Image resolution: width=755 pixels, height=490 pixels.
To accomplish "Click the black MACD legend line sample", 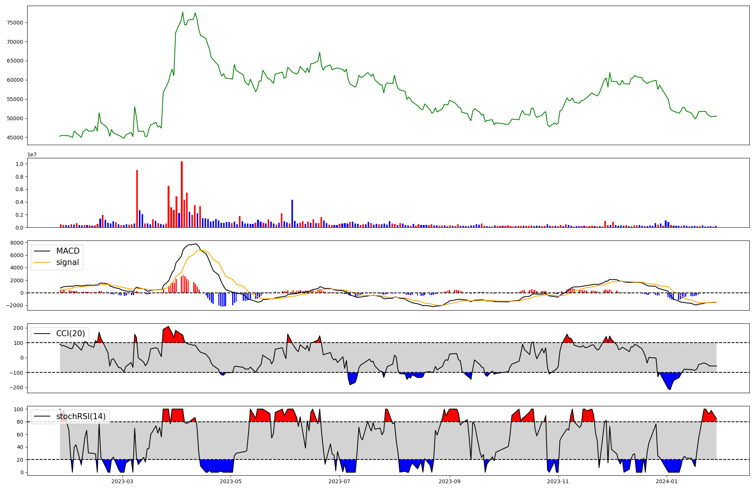I will click(42, 251).
